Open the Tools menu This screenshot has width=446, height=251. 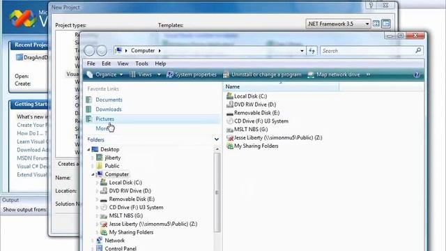pyautogui.click(x=141, y=63)
